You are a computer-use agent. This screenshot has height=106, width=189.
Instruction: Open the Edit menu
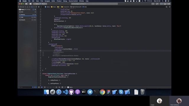point(33,1)
